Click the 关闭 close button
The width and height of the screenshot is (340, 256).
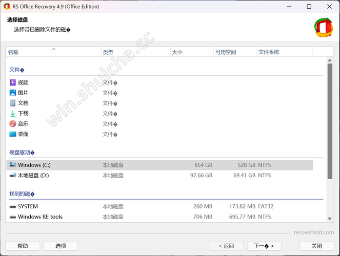317,246
